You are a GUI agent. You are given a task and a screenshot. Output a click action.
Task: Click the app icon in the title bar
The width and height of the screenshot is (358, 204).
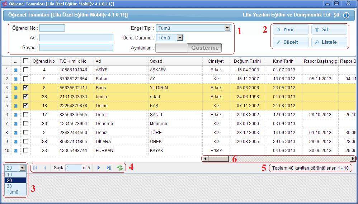click(5, 4)
